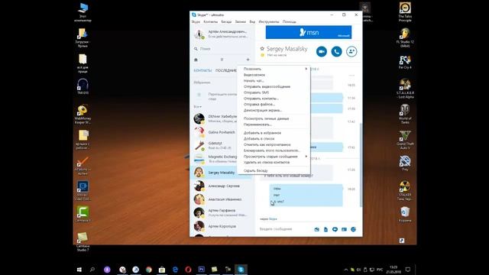Open the Беседа menu in the menu bar

pyautogui.click(x=226, y=22)
